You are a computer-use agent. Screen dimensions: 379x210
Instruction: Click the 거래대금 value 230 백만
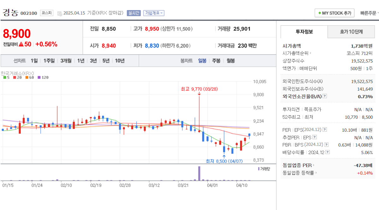247,46
